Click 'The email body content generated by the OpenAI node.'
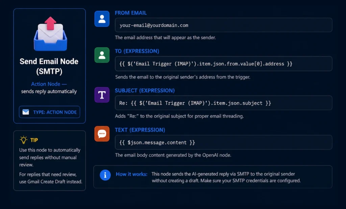Viewport: 346px width, 209px height. coord(173,155)
